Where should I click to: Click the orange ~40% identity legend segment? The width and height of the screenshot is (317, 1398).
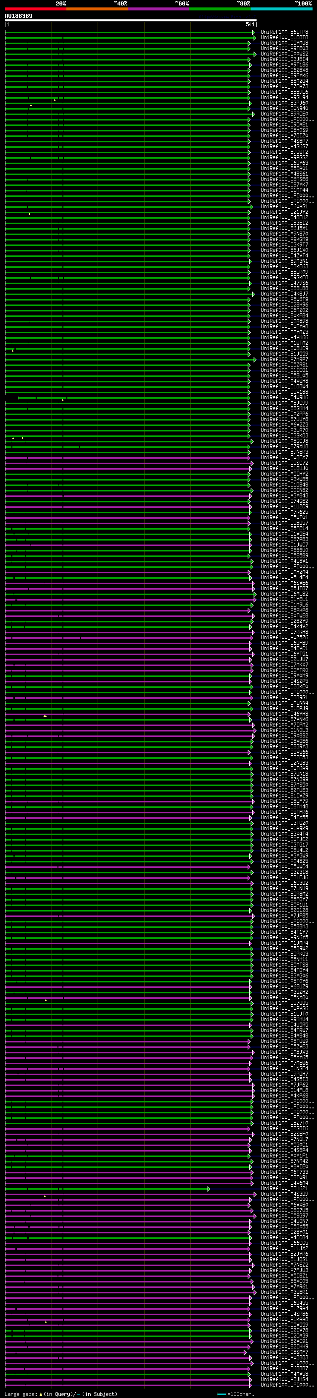pyautogui.click(x=97, y=9)
